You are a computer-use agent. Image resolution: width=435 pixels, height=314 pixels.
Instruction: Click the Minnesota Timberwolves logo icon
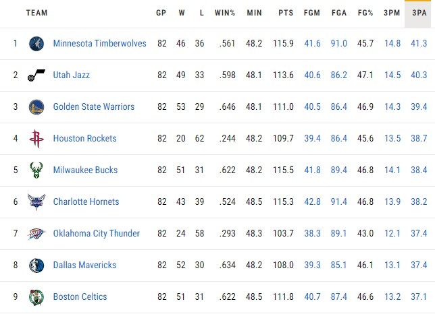(36, 44)
